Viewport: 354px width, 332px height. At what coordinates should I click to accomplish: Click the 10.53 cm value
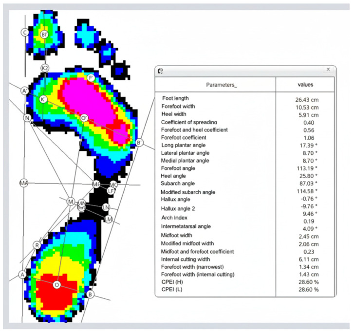(x=307, y=108)
